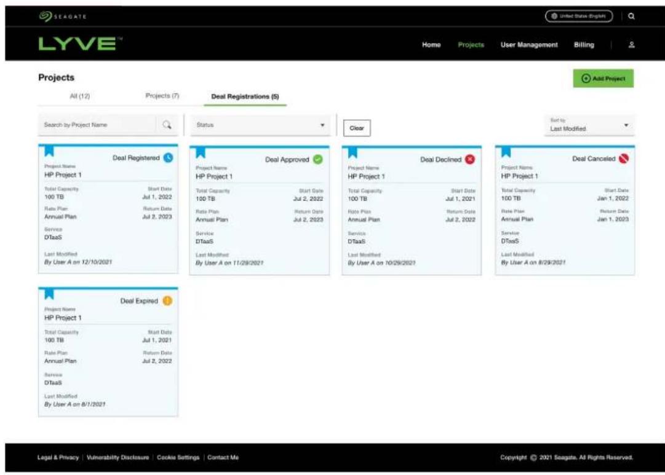
Task: Click the Deal Approved status label
Action: pos(287,160)
